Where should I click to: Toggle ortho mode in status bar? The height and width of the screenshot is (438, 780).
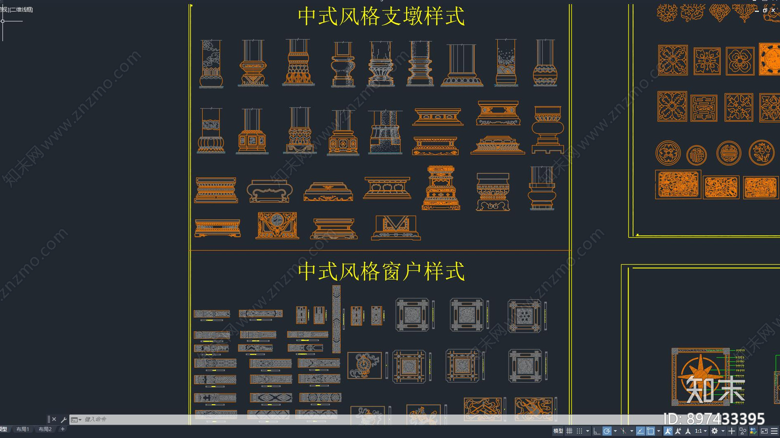(x=597, y=431)
